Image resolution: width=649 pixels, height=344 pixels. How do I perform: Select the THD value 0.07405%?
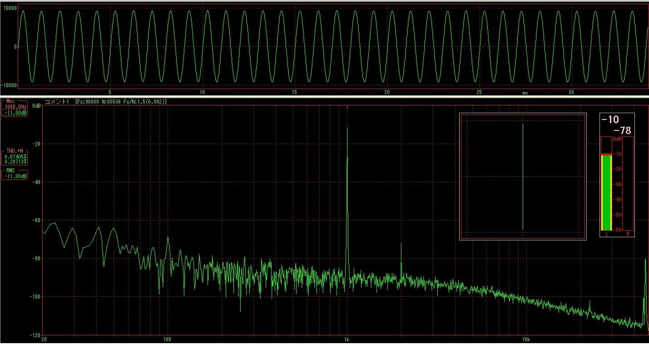(x=15, y=156)
